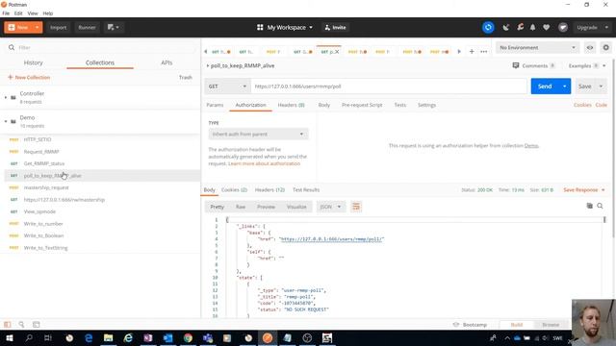Open manage environments gear icon
The image size is (616, 346).
coord(605,47)
